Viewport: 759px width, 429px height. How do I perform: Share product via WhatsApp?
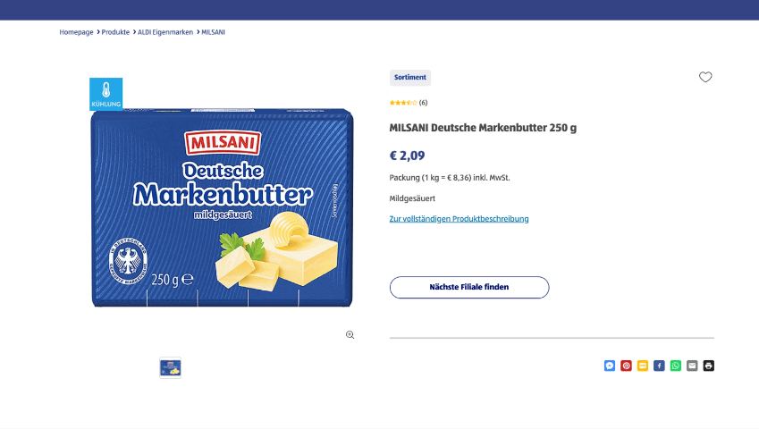pos(676,366)
